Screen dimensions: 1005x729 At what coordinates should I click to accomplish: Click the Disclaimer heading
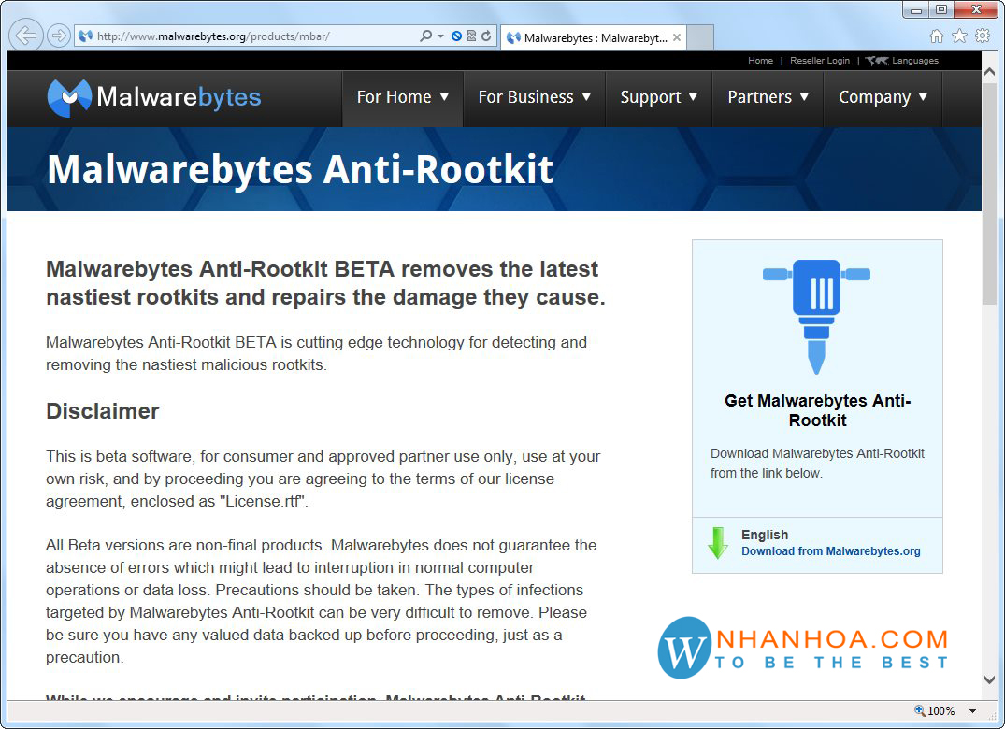tap(103, 411)
